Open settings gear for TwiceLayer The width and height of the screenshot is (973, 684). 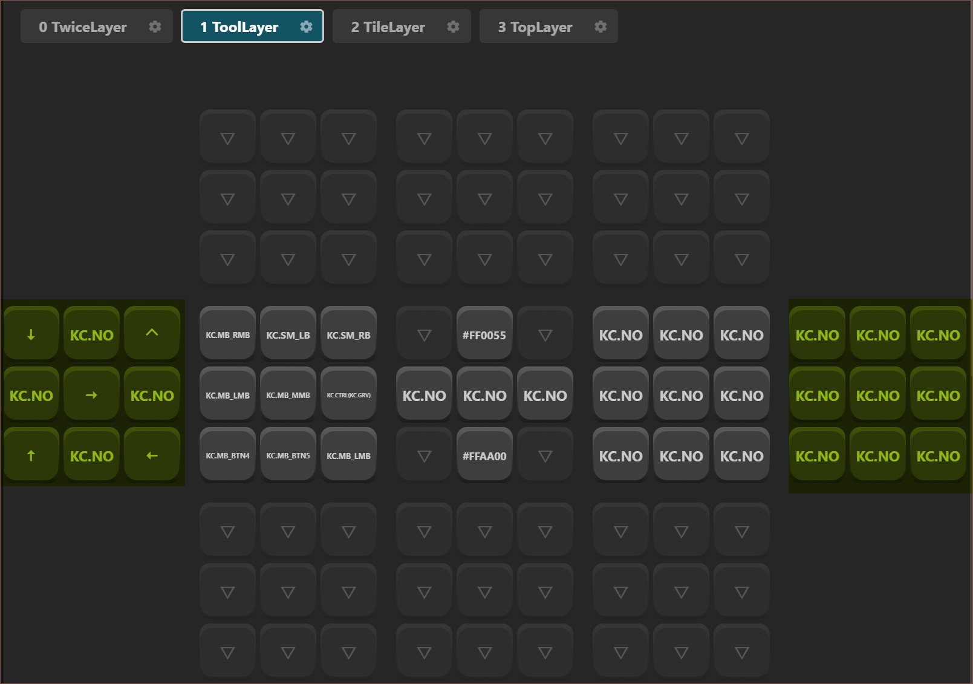coord(155,27)
